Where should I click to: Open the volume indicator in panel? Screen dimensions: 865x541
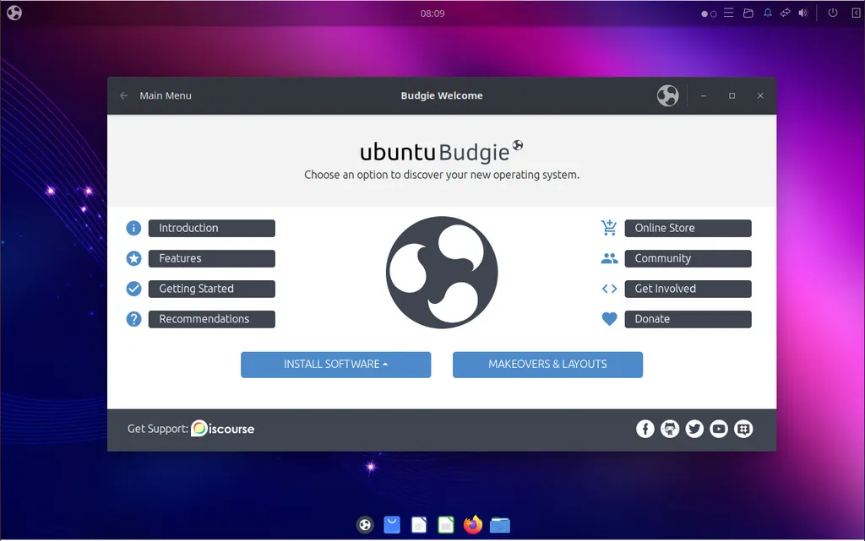tap(802, 14)
